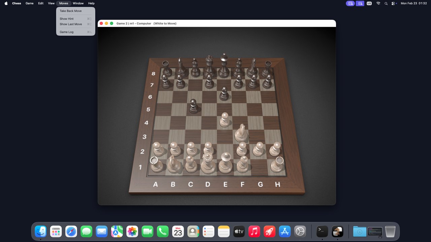Open Chess app icon in Dock
This screenshot has width=431, height=242.
[337, 232]
